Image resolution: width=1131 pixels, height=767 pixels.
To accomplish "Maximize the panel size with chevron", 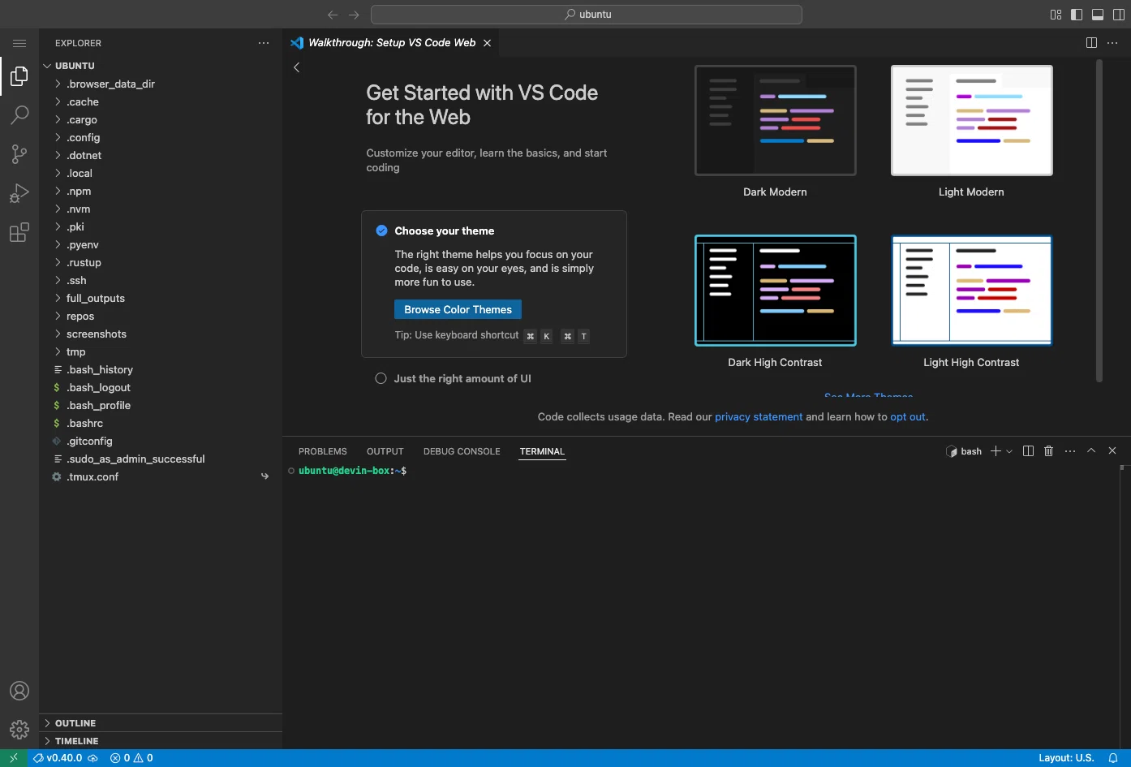I will tap(1091, 451).
